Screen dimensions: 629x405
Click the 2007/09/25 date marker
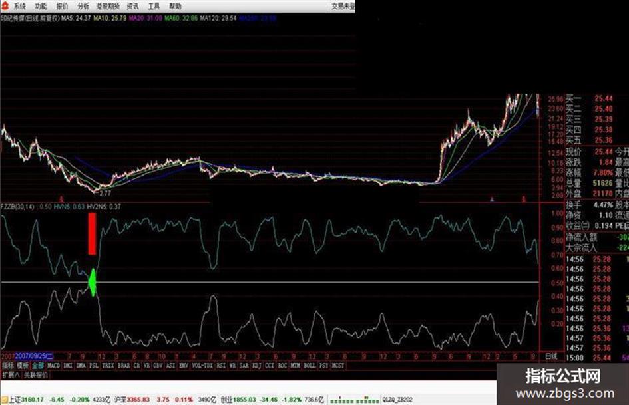(x=35, y=356)
